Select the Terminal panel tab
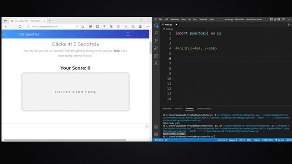The width and height of the screenshot is (292, 164). click(189, 108)
